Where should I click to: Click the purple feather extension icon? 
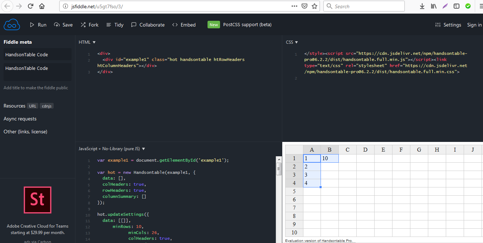445,6
